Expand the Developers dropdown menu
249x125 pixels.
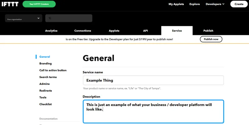[215, 4]
